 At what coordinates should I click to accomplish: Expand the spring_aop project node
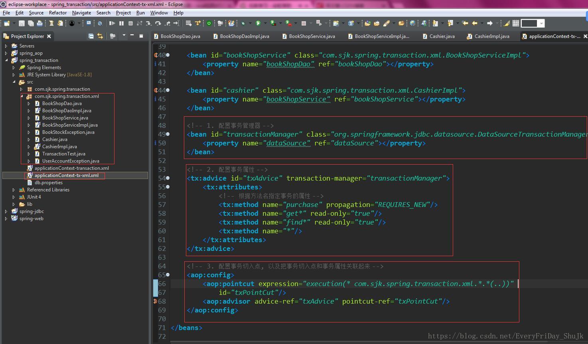tap(6, 53)
